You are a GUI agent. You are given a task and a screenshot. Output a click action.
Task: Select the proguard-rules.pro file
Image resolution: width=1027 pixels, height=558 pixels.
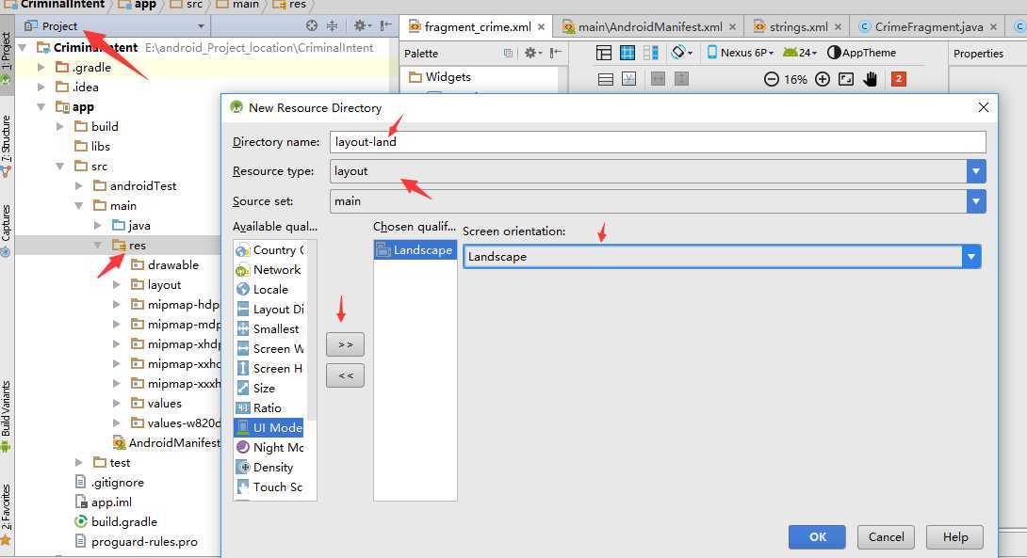pyautogui.click(x=136, y=542)
